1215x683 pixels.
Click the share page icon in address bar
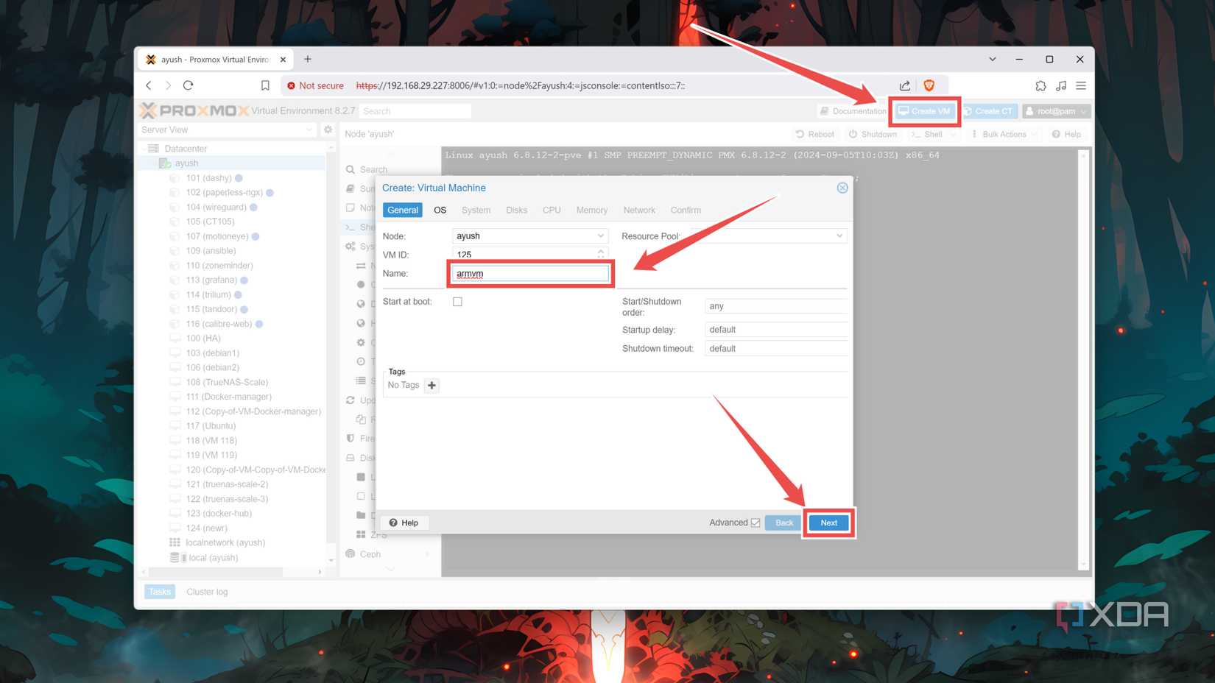(x=905, y=85)
